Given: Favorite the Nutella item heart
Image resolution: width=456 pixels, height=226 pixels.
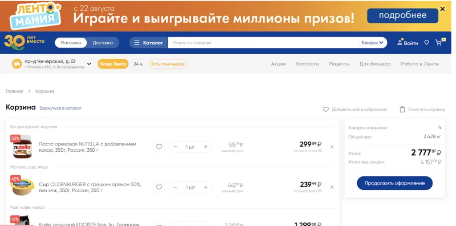Looking at the screenshot, I should (x=159, y=147).
